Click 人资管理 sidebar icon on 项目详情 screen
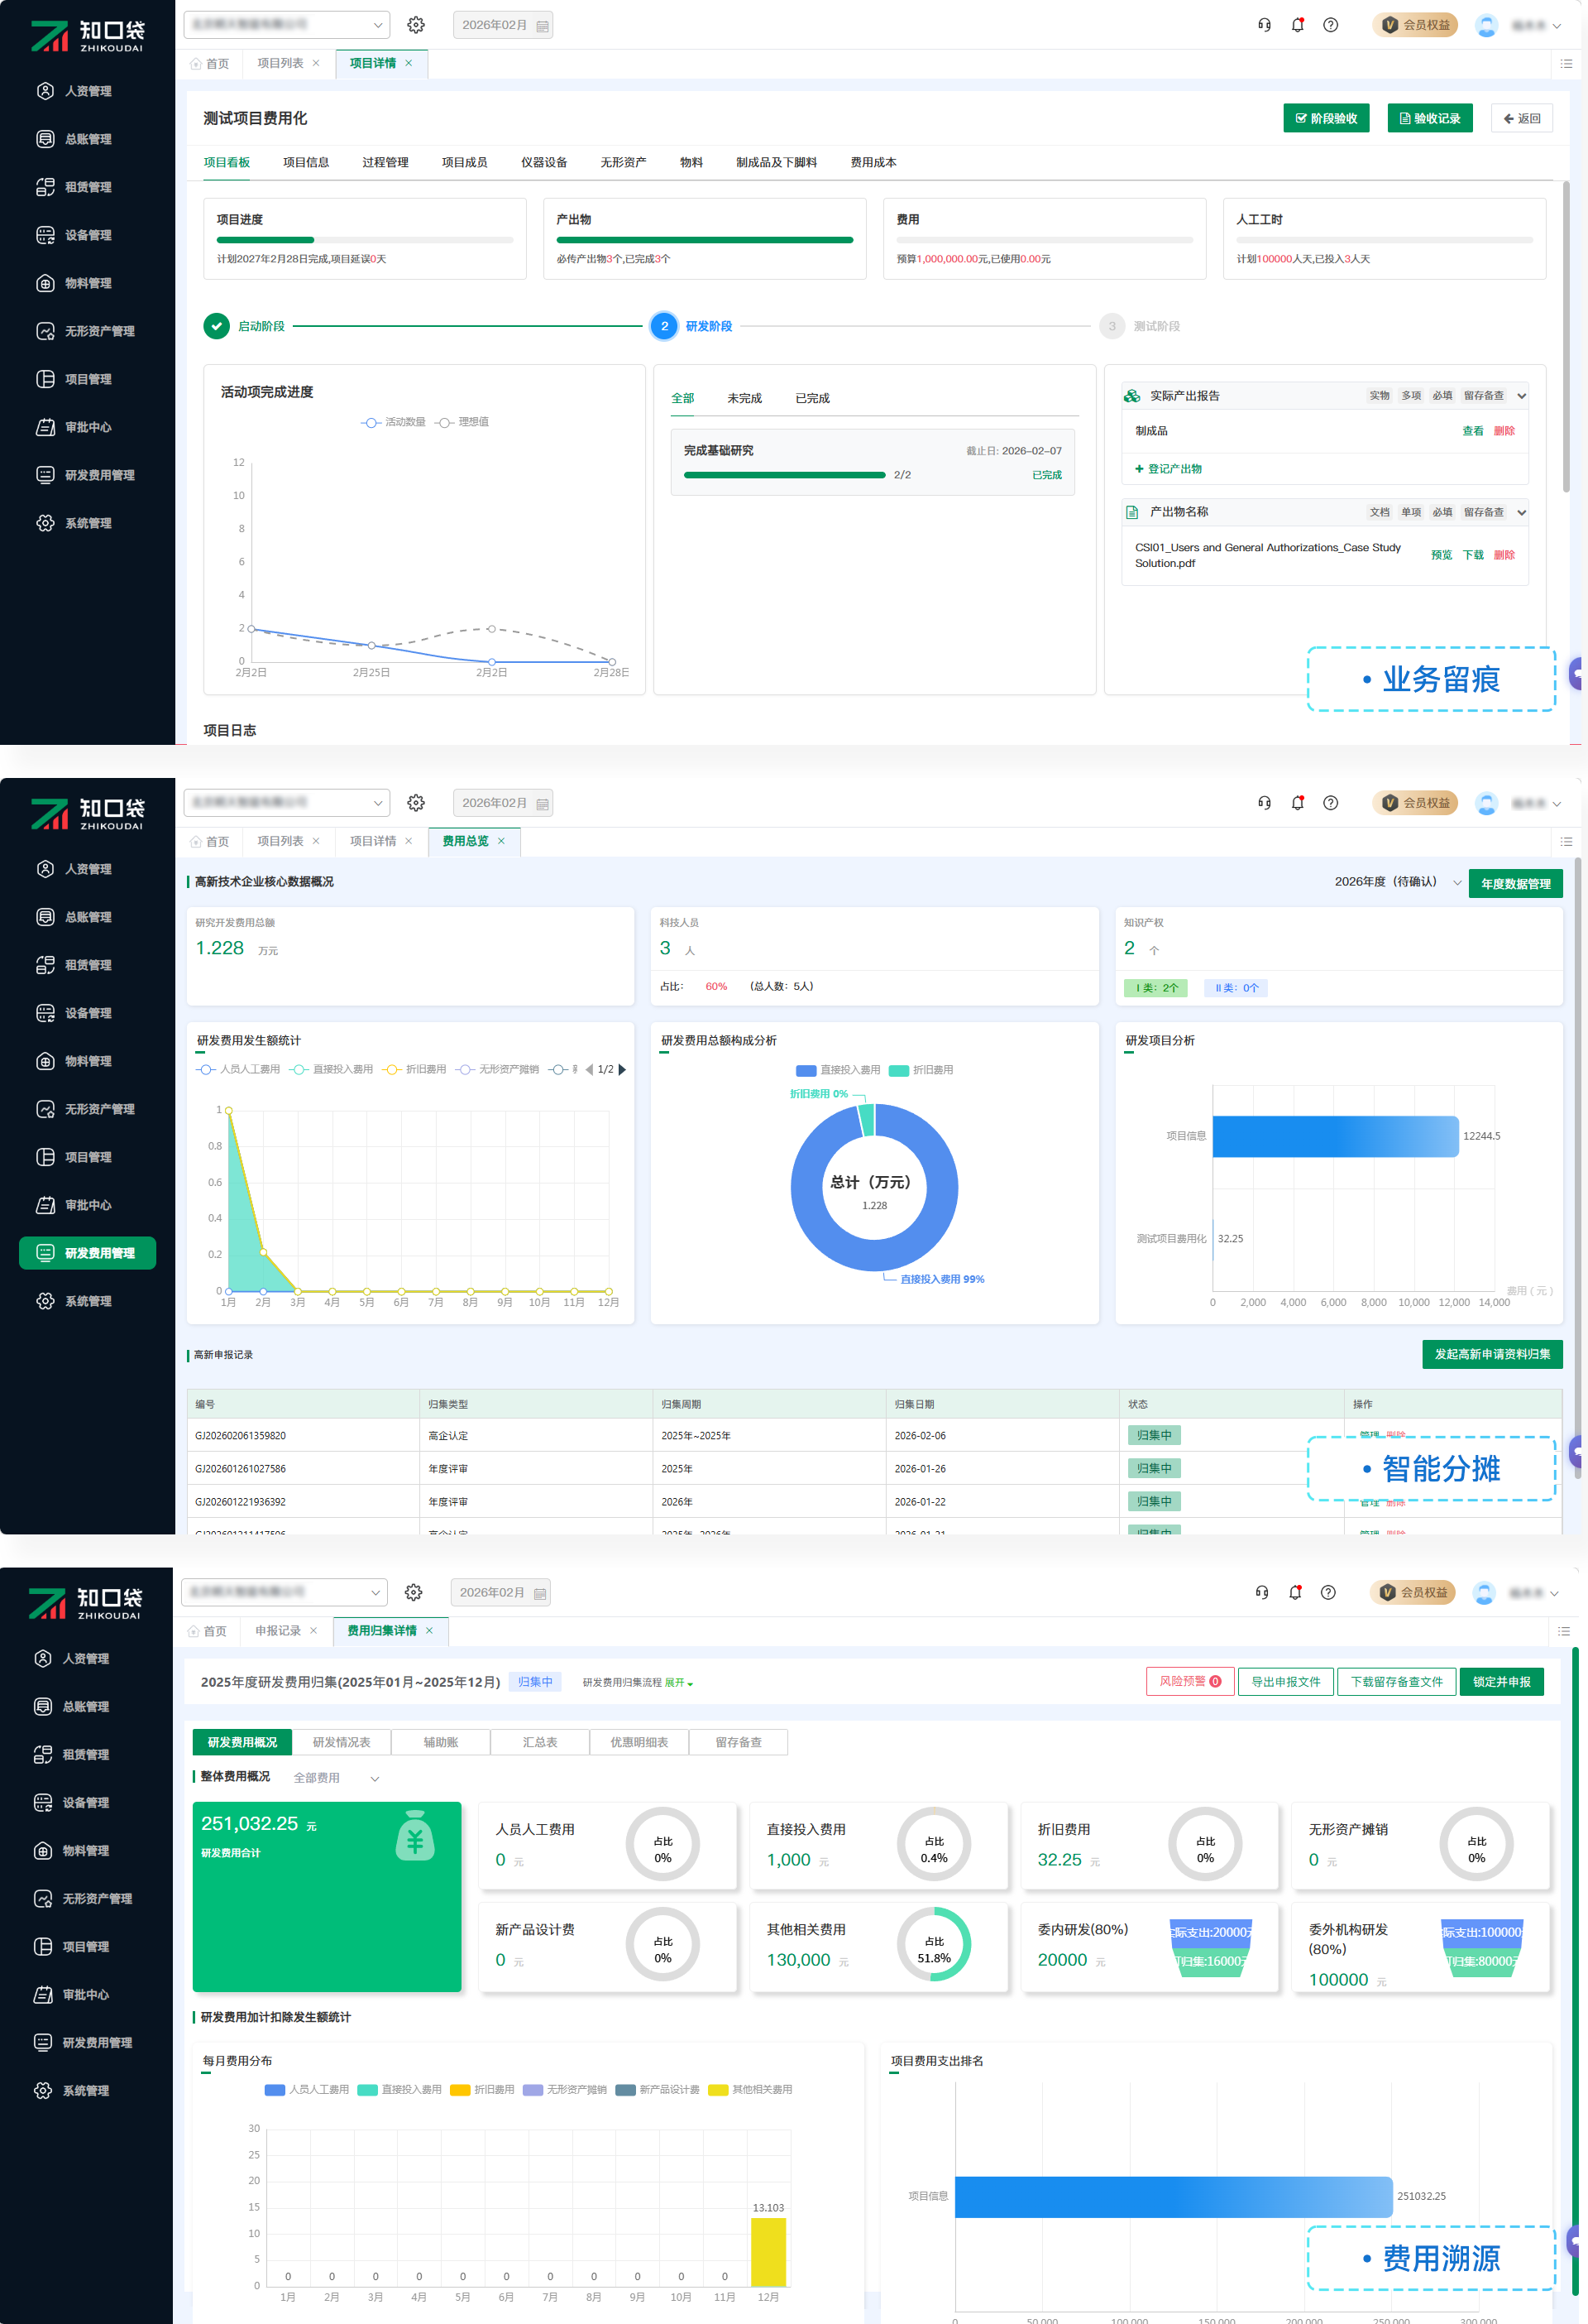Screen dimensions: 1588x2324 [45, 91]
